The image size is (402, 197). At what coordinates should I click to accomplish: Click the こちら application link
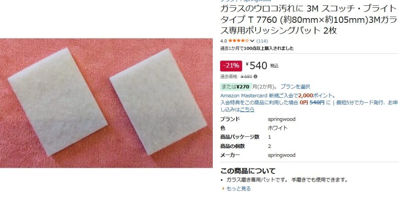(247, 109)
